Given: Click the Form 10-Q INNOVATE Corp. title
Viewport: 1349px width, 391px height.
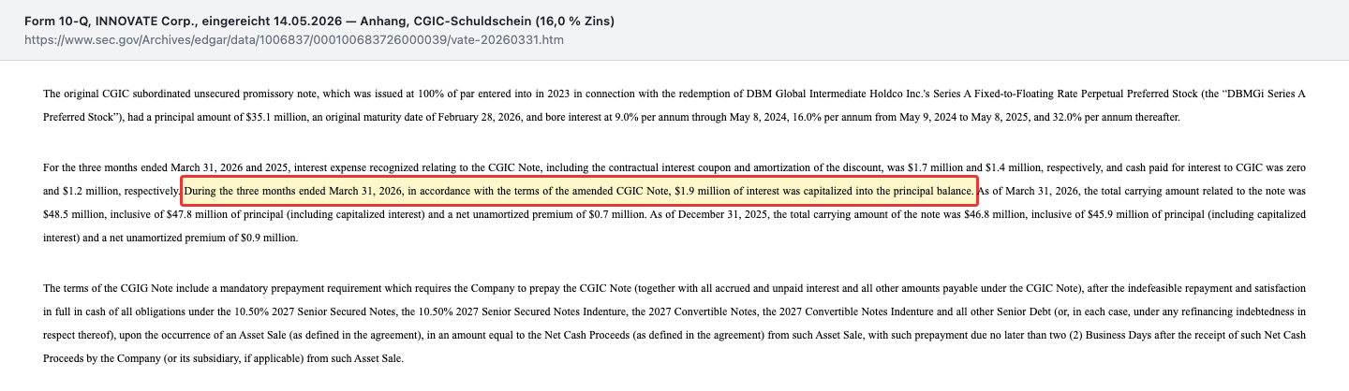Looking at the screenshot, I should [x=319, y=21].
